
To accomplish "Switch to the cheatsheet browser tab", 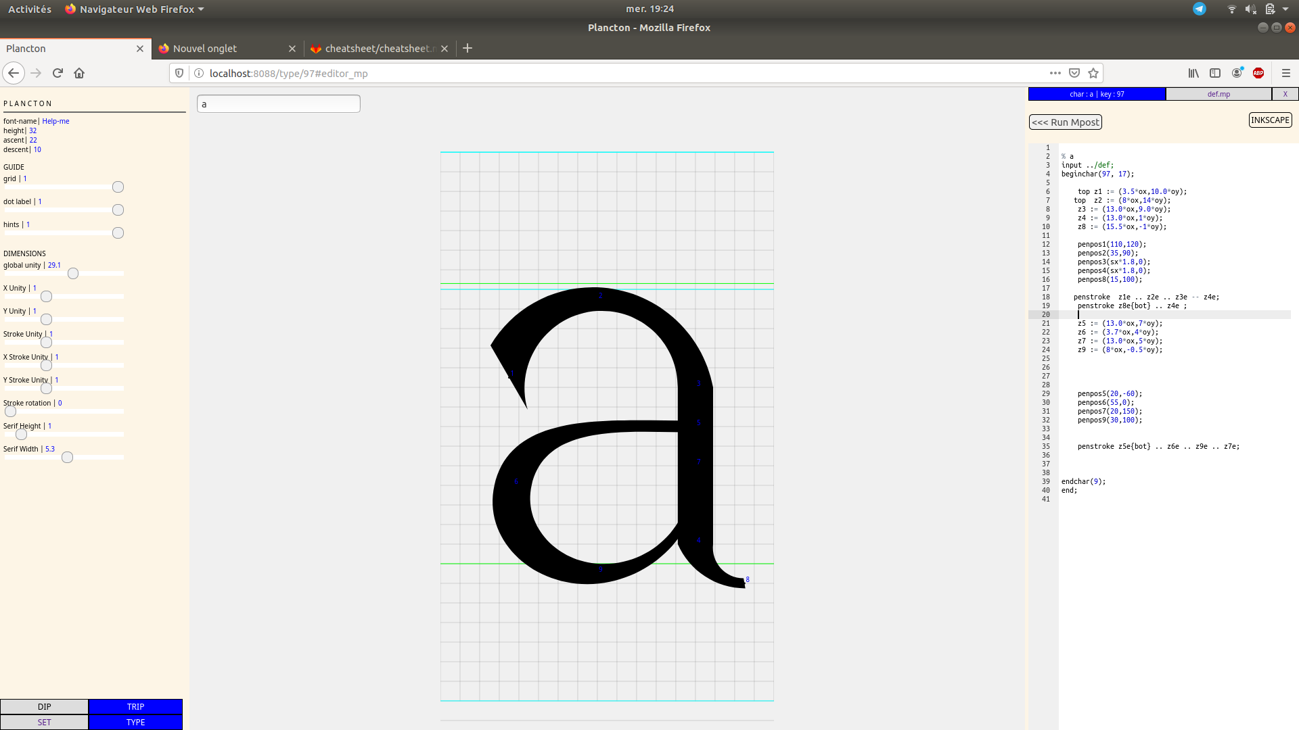I will [x=374, y=49].
